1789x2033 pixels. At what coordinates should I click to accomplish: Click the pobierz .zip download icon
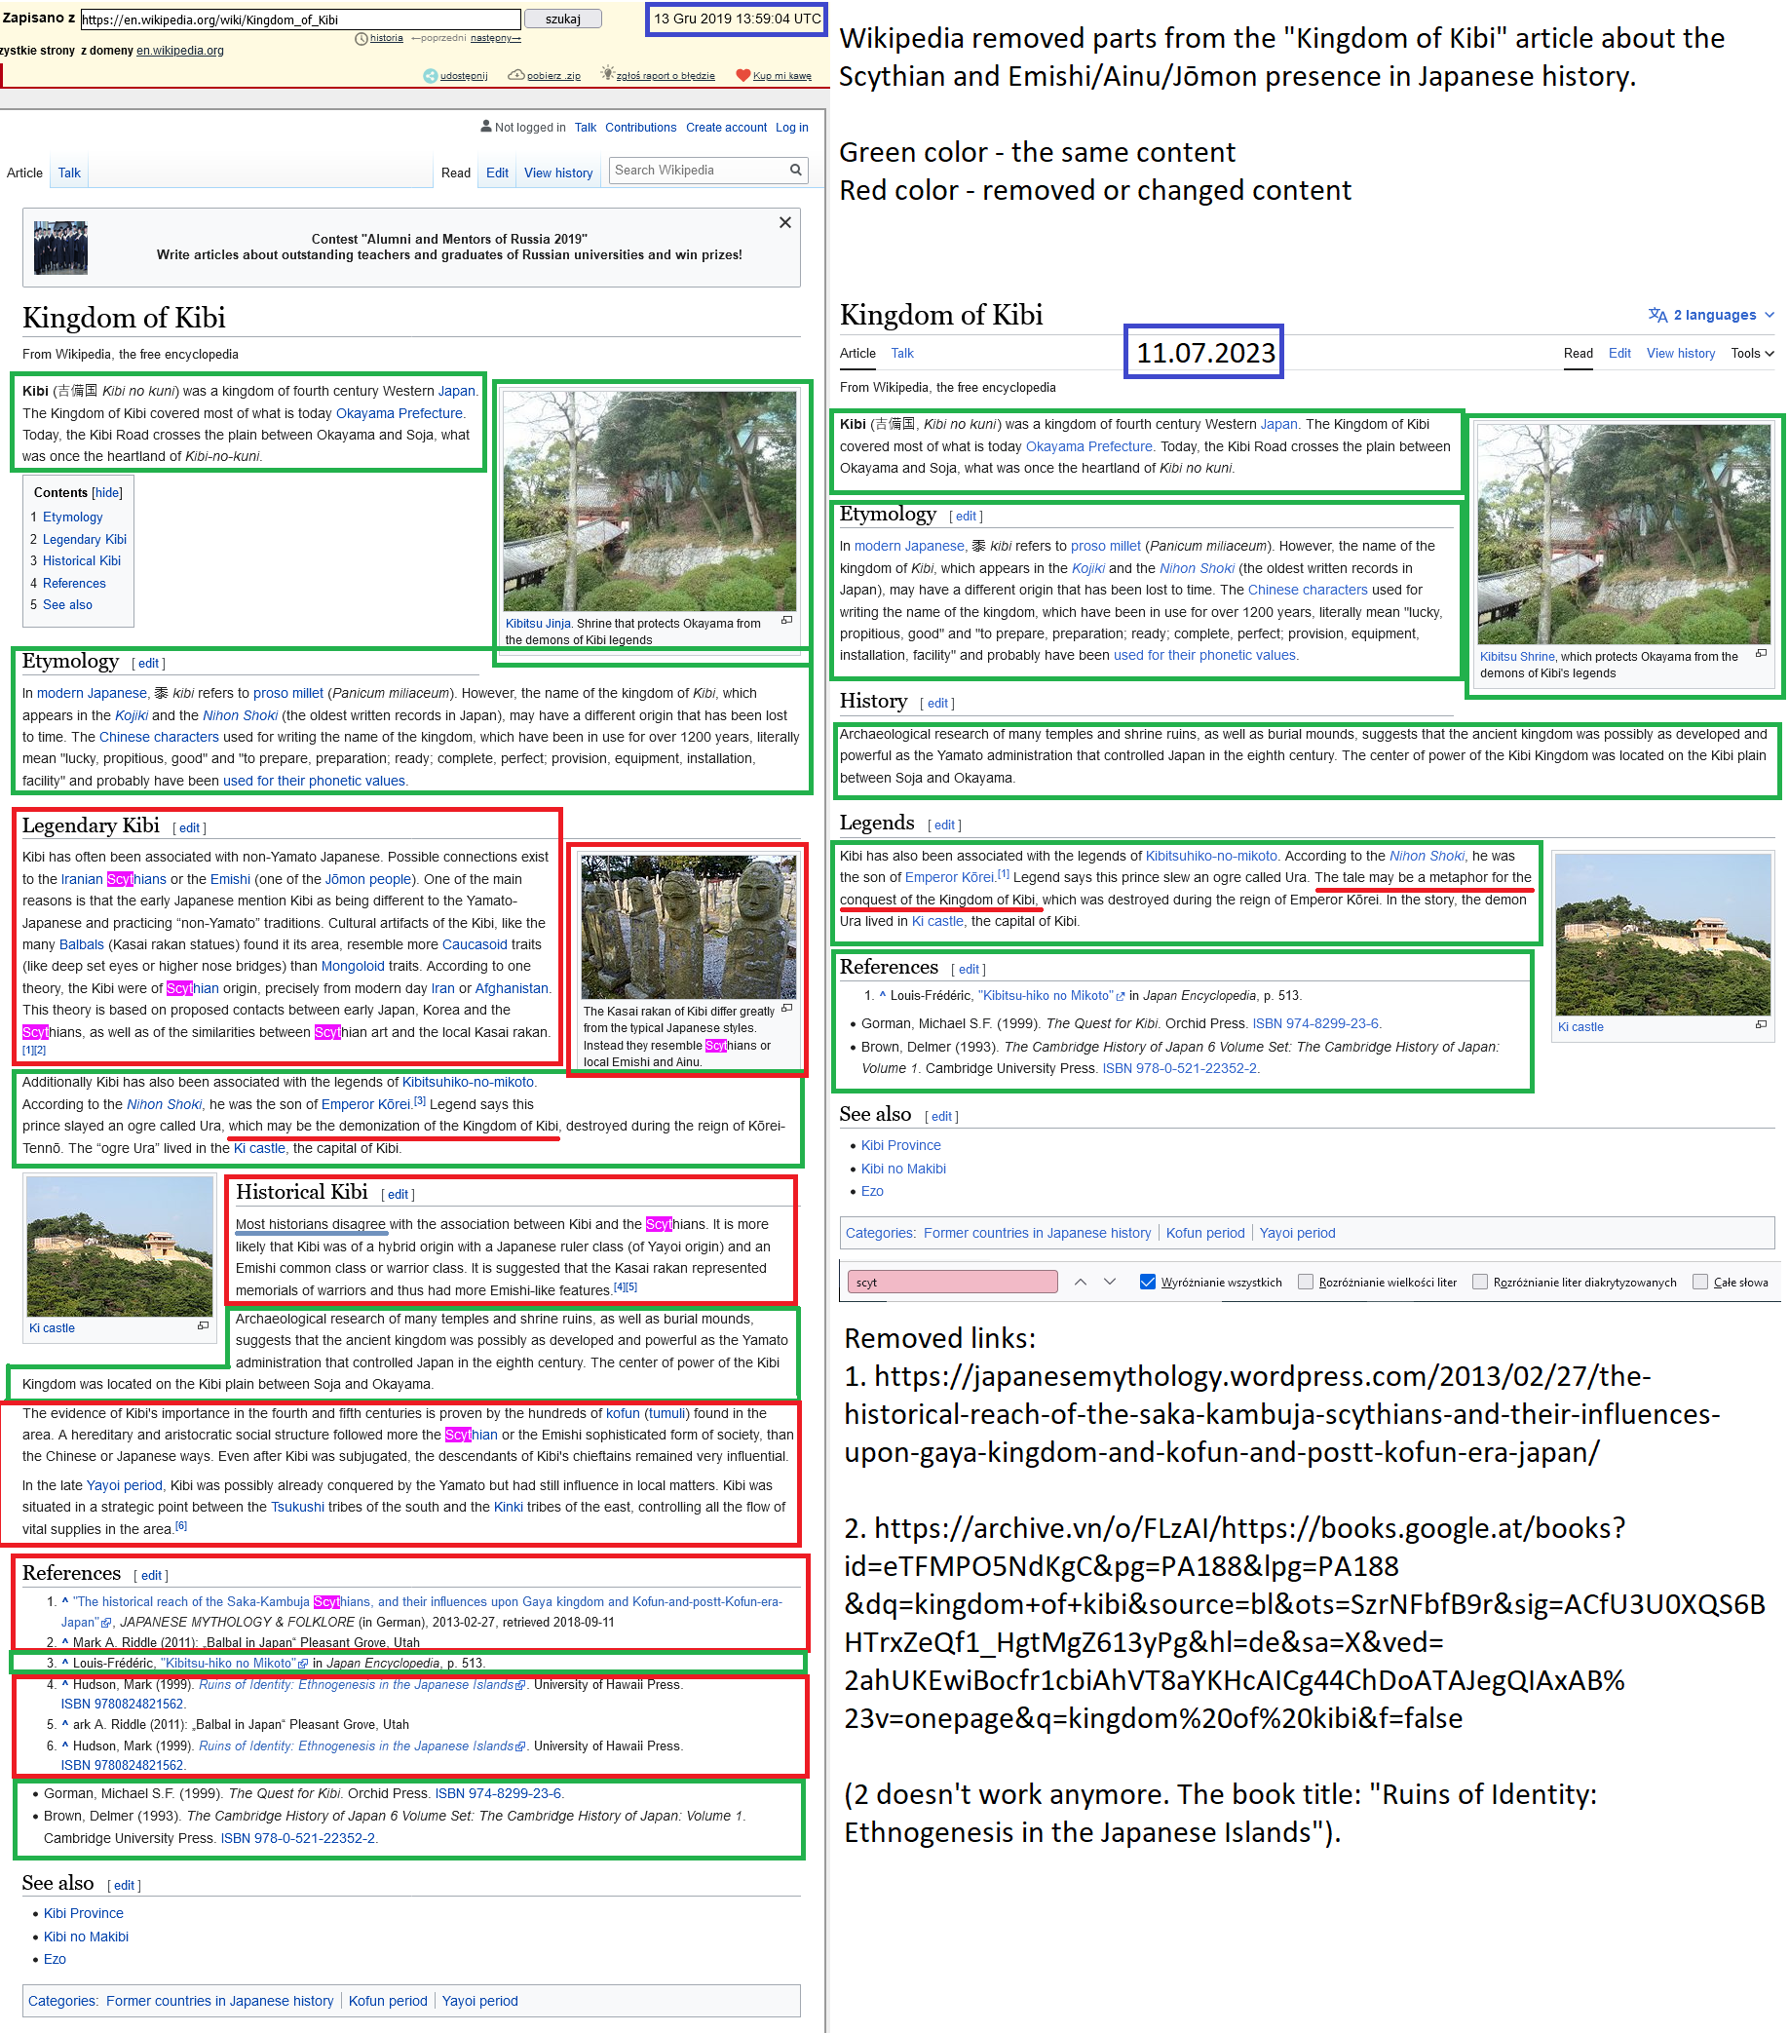click(x=516, y=76)
